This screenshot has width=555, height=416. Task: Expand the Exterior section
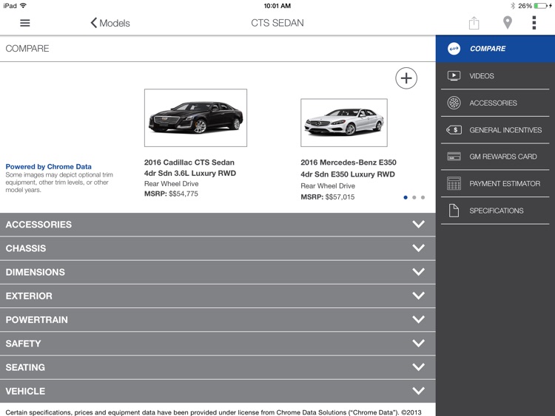pyautogui.click(x=218, y=296)
